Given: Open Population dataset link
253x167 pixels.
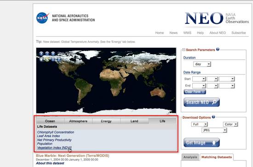Looking at the screenshot, I should click(45, 144).
